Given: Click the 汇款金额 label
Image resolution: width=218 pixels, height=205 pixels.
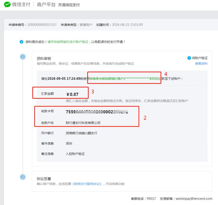Looking at the screenshot, I should click(47, 94).
